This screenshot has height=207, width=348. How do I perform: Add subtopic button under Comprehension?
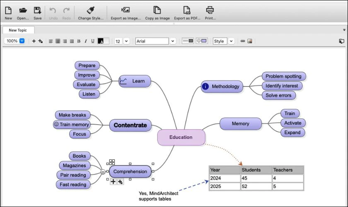[x=120, y=182]
